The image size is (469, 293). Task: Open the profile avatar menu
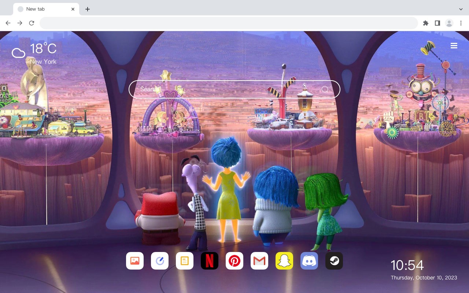point(449,23)
